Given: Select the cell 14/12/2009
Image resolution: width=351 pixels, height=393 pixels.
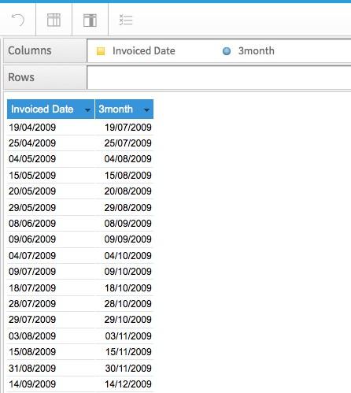Looking at the screenshot, I should 128,384.
